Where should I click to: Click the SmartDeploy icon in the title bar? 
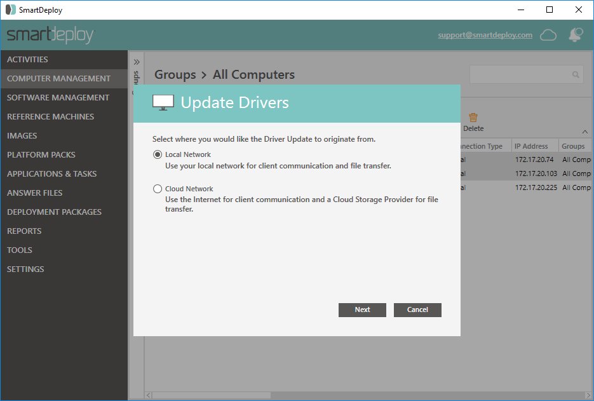click(x=10, y=10)
